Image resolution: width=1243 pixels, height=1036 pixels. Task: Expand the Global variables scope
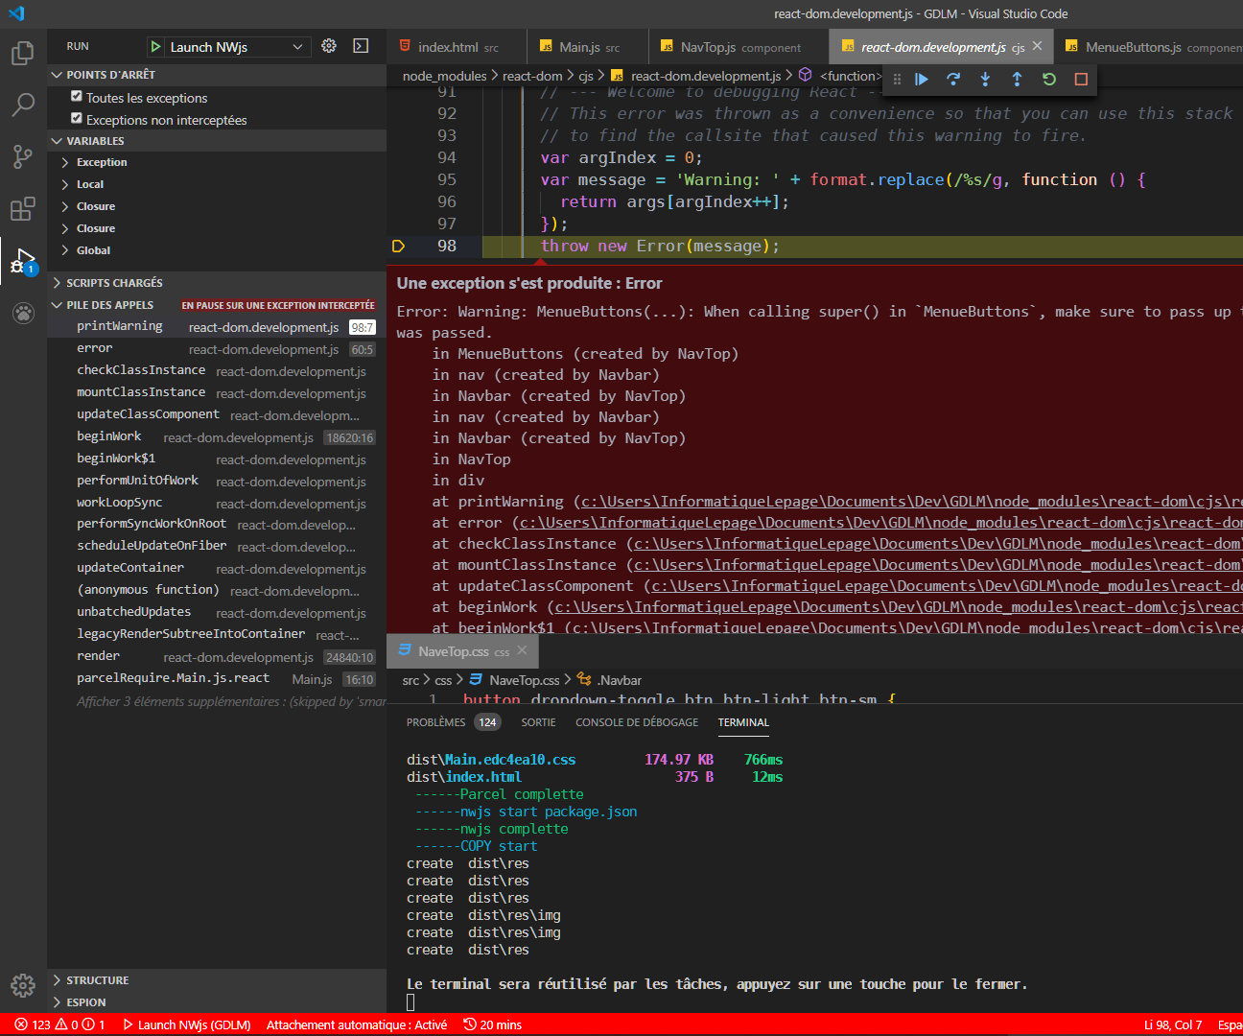coord(93,250)
